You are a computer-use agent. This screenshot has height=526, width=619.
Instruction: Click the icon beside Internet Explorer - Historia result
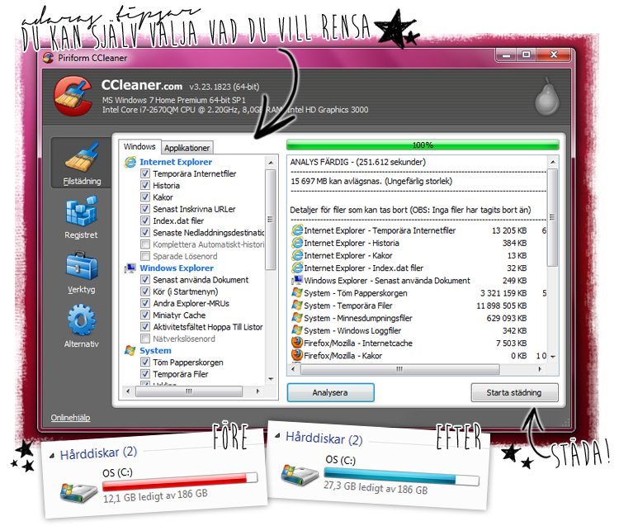click(297, 243)
